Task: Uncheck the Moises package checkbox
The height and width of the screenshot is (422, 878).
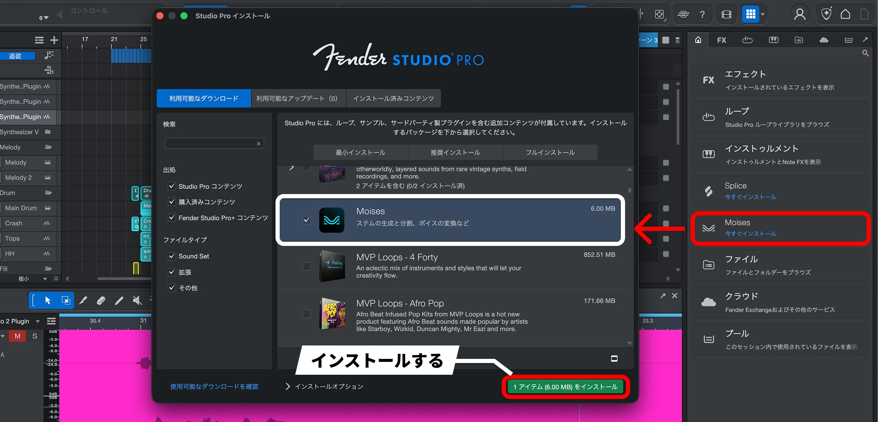Action: [306, 220]
